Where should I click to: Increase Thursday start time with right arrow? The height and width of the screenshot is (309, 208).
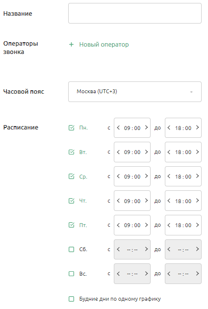146,201
